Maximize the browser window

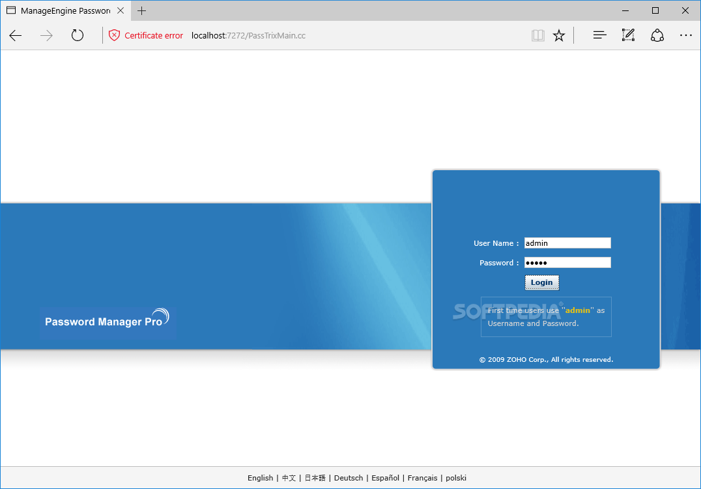tap(655, 10)
